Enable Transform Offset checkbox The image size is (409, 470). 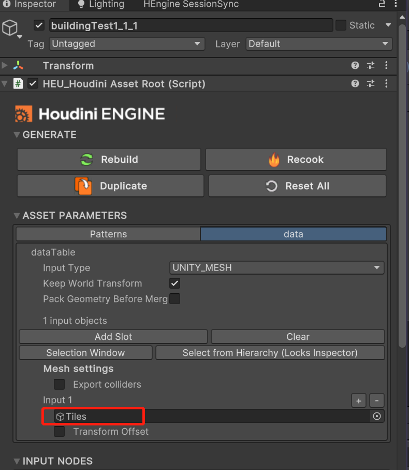[x=59, y=431]
